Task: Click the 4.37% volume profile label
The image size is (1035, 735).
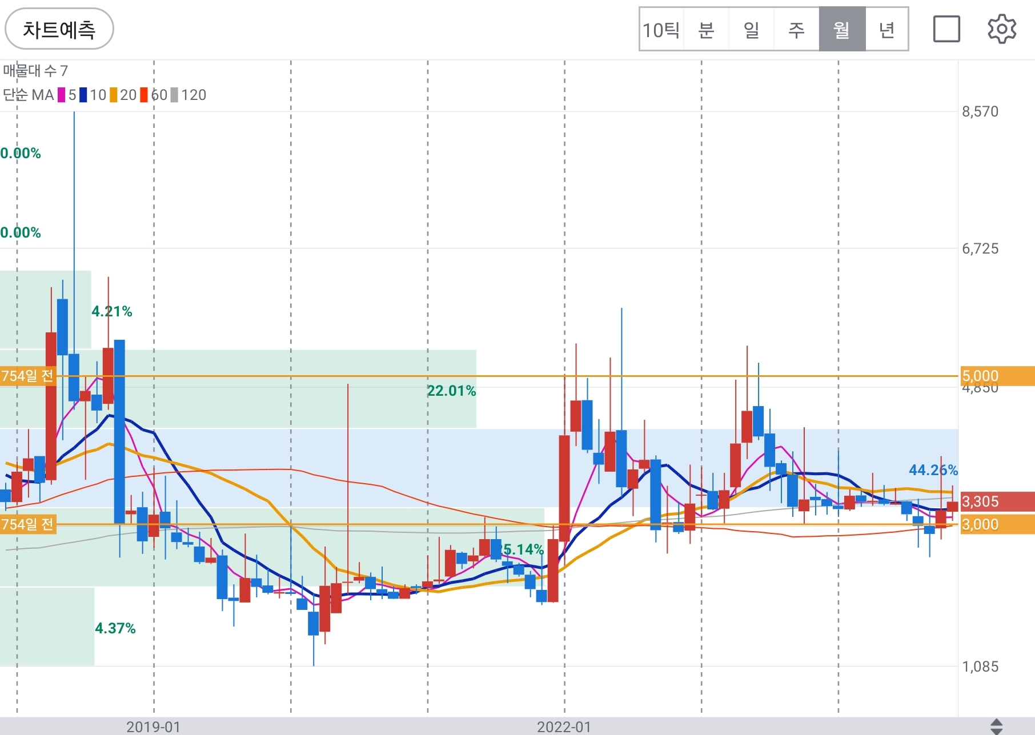Action: coord(115,628)
